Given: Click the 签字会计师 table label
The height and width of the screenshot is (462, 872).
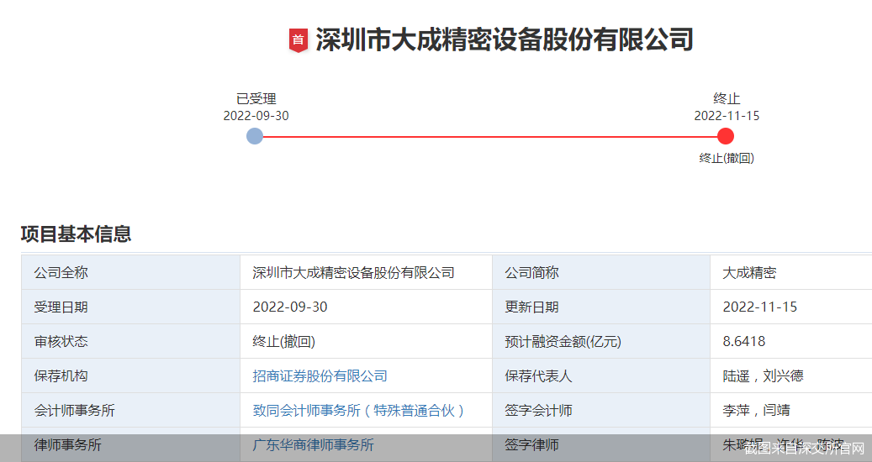Looking at the screenshot, I should click(x=538, y=411).
